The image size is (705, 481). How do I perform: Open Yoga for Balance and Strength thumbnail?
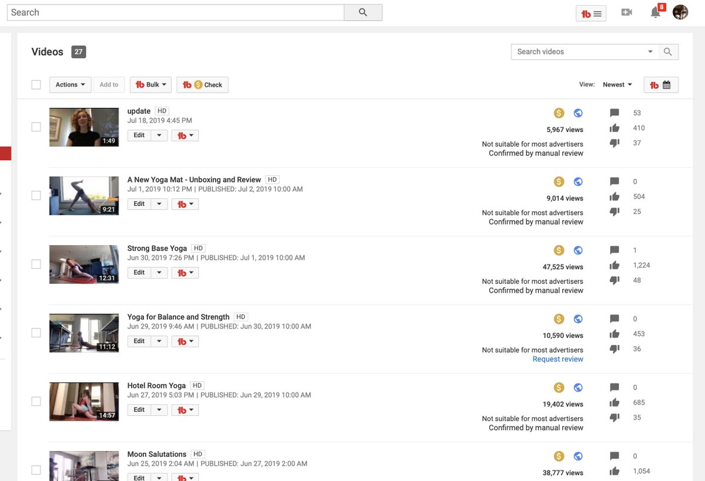[x=84, y=333]
